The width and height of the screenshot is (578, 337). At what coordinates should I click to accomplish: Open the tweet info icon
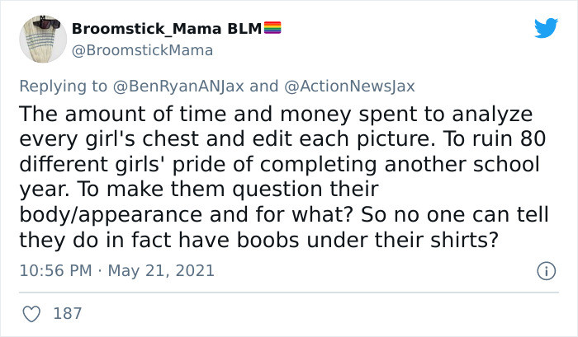tap(545, 270)
